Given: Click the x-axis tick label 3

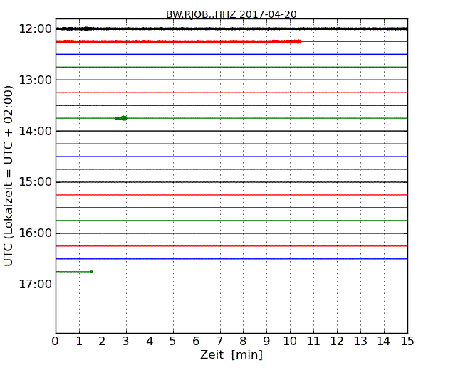Looking at the screenshot, I should (x=126, y=342).
